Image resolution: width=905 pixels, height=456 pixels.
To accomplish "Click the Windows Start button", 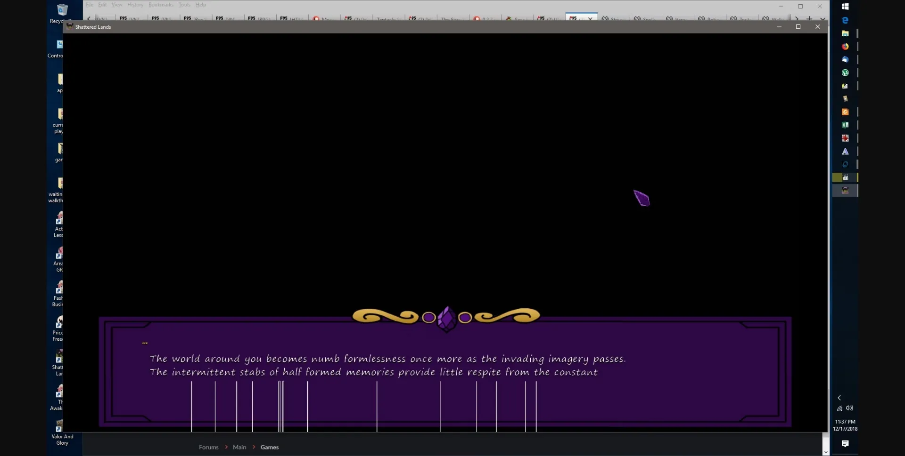I will click(x=845, y=7).
